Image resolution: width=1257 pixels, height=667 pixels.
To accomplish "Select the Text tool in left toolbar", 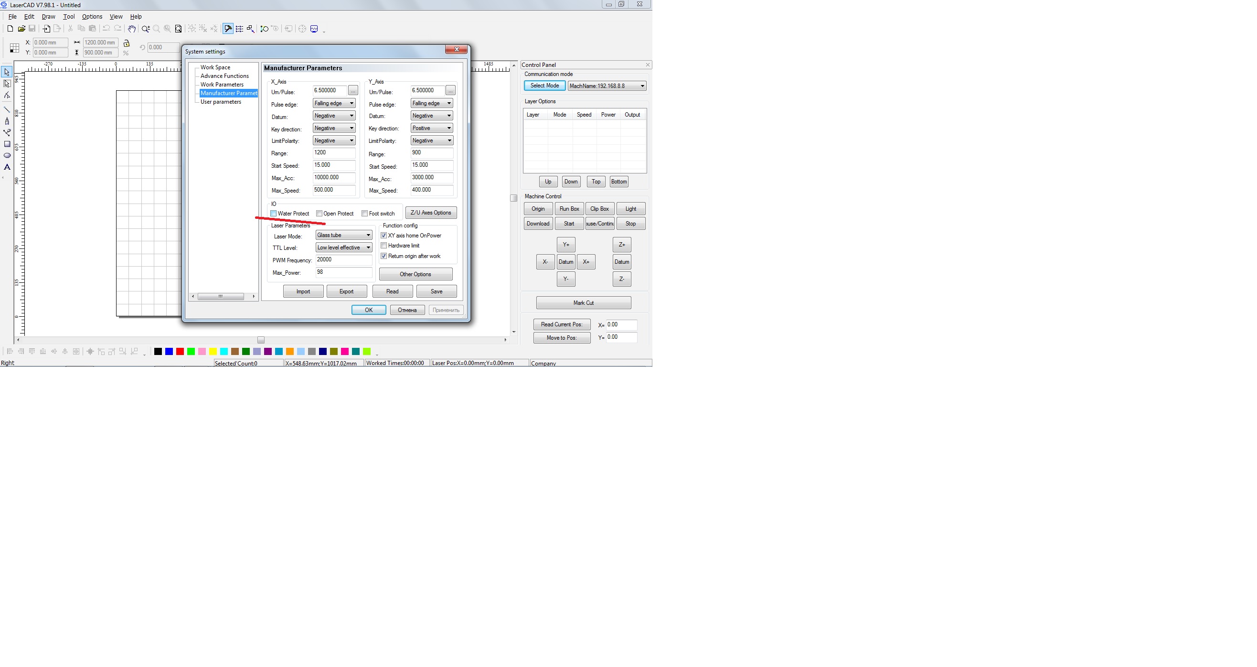I will pyautogui.click(x=7, y=167).
